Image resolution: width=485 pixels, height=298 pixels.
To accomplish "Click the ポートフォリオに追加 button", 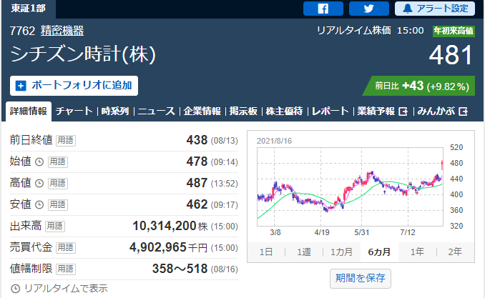I will tap(74, 85).
